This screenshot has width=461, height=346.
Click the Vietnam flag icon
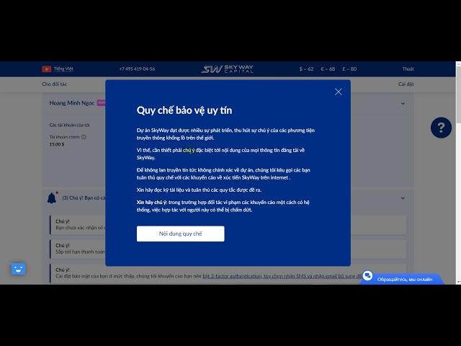tap(46, 69)
